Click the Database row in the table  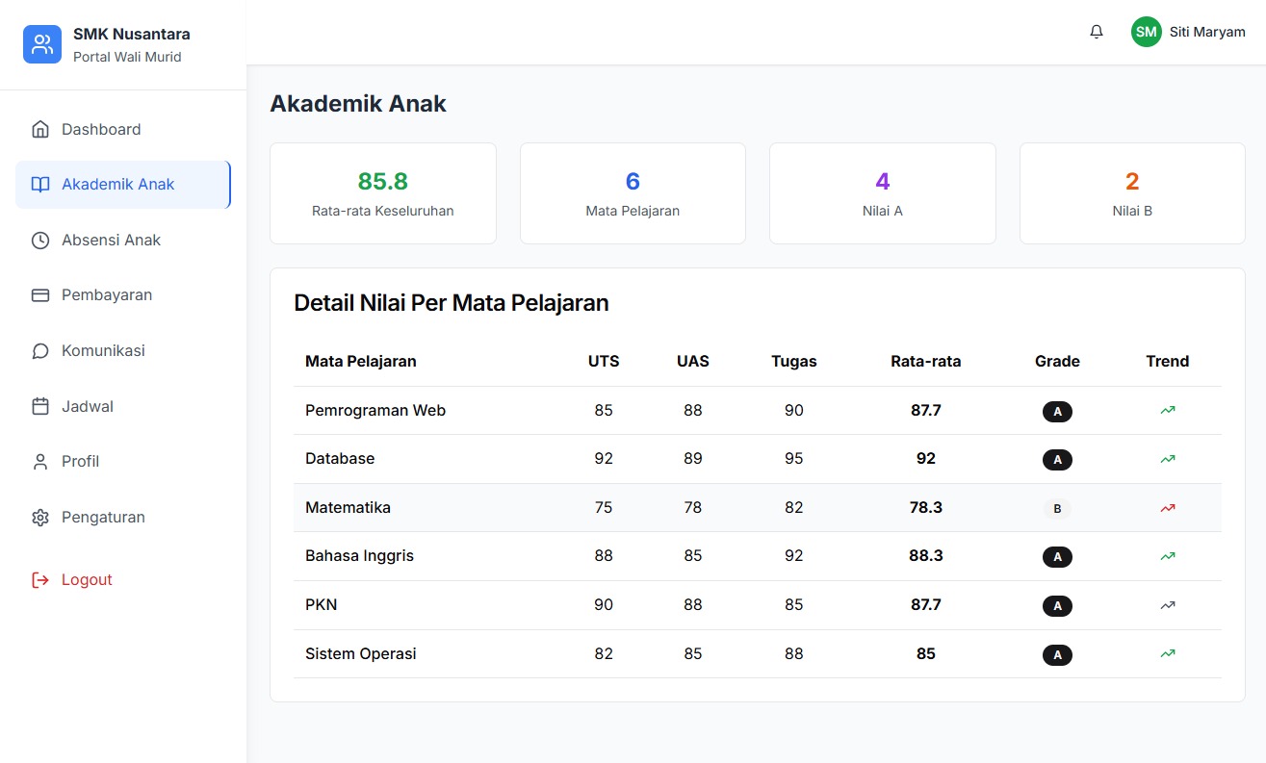340,459
